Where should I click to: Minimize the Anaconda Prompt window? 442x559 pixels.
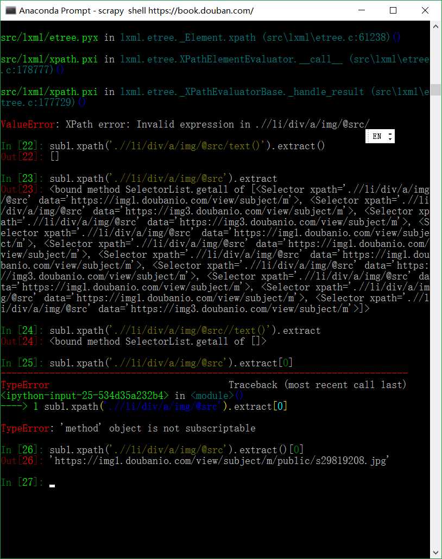coord(362,10)
